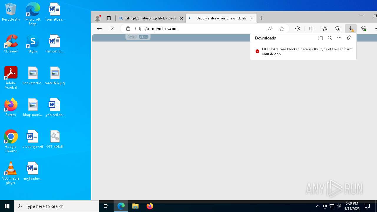Open the volume speaker control
Image resolution: width=377 pixels, height=212 pixels.
point(339,206)
